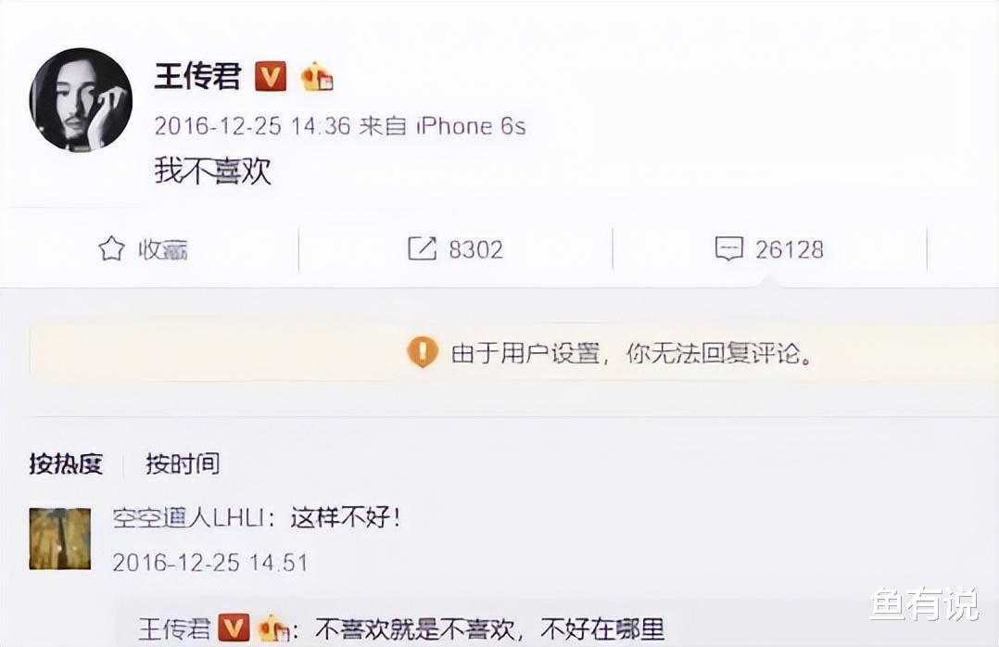Click the orange V verified badge beside the post author's name
Image resolution: width=999 pixels, height=647 pixels.
(x=271, y=77)
